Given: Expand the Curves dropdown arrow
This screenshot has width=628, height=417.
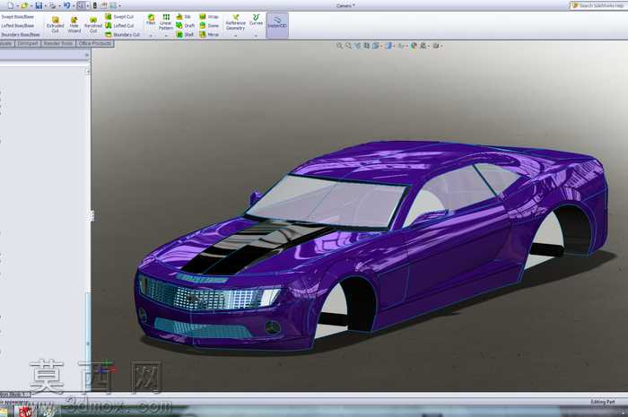Looking at the screenshot, I should [x=256, y=36].
